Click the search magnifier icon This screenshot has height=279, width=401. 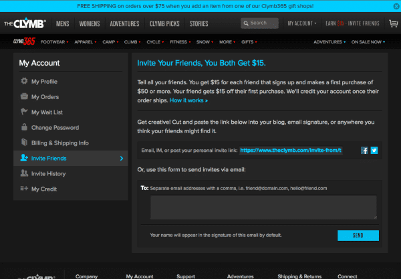(x=246, y=23)
